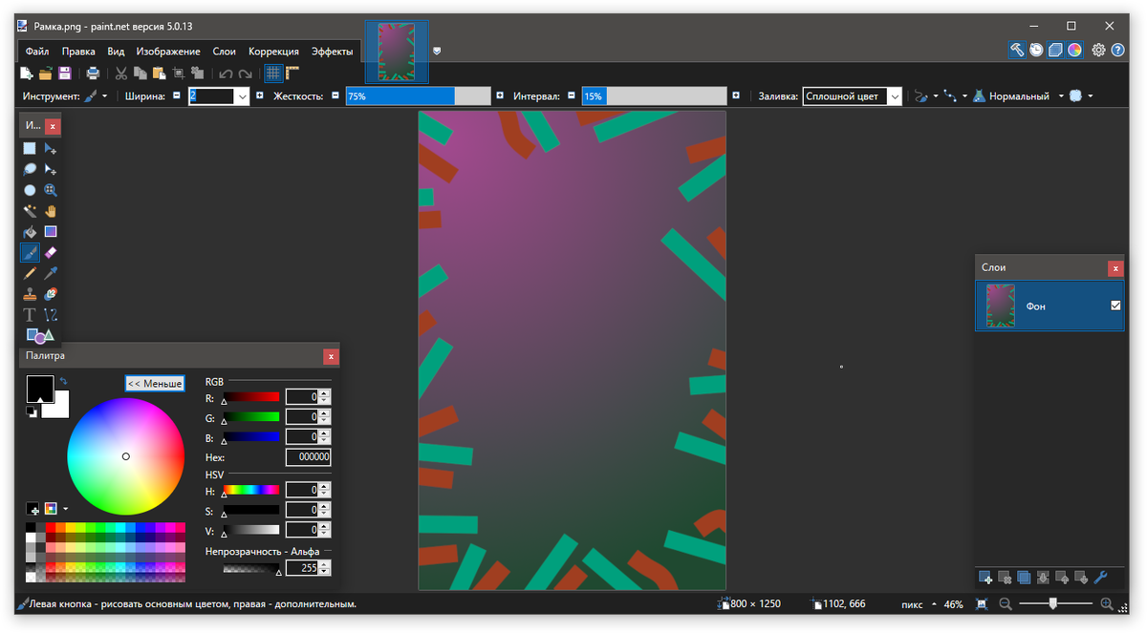Increase Жесткость with plus button

500,95
